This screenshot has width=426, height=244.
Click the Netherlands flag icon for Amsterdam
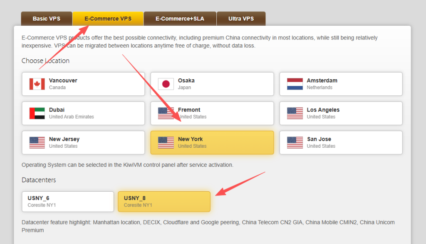coord(295,84)
